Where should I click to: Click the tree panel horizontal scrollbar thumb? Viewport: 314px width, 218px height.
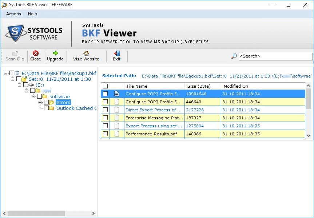tap(36, 213)
